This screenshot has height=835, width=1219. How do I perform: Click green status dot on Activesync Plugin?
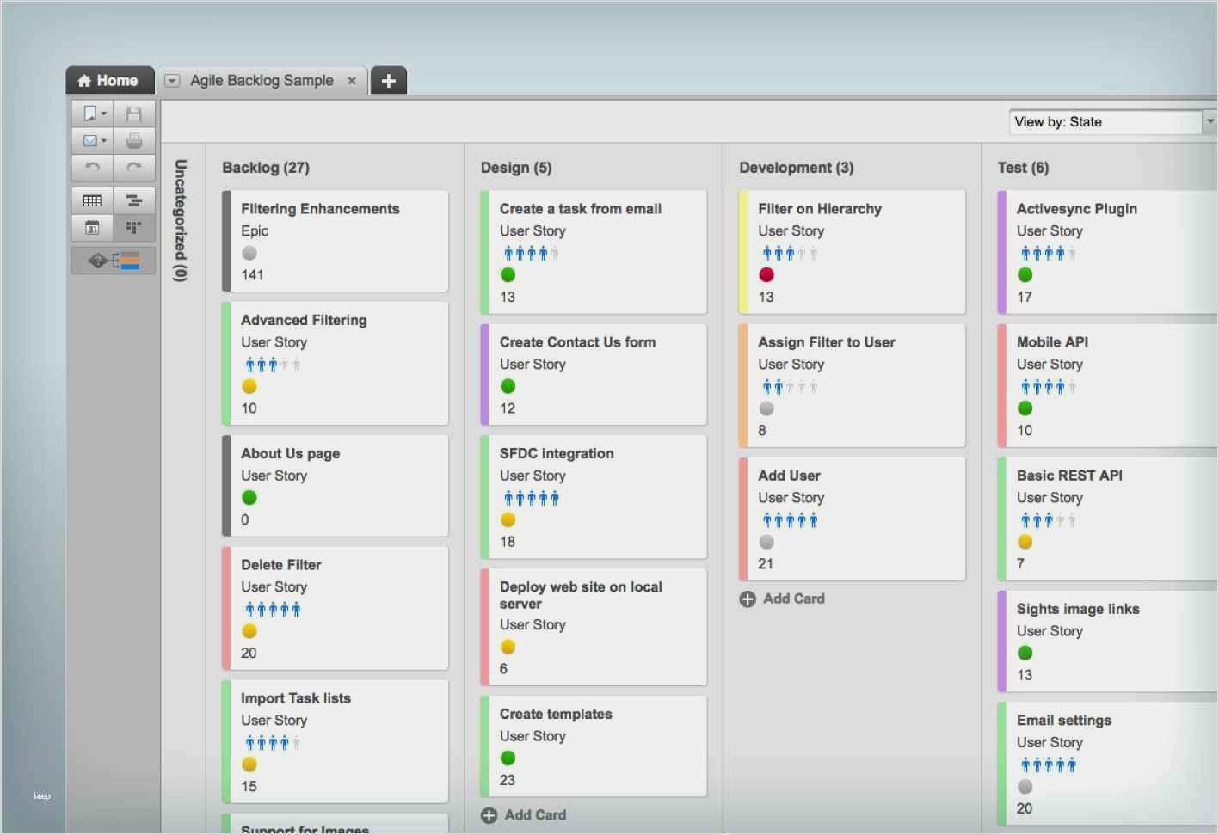coord(1025,274)
